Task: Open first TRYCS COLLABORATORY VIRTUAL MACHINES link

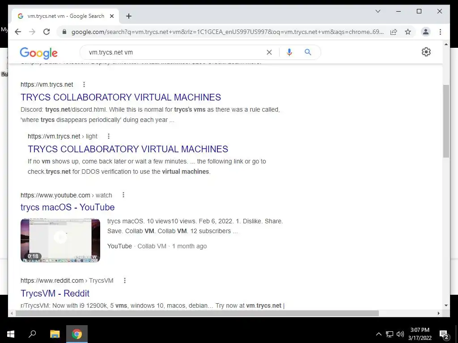Action: (121, 97)
